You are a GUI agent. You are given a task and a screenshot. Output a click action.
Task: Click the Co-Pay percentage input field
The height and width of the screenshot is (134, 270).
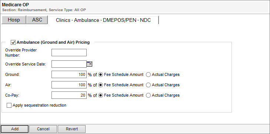point(69,95)
